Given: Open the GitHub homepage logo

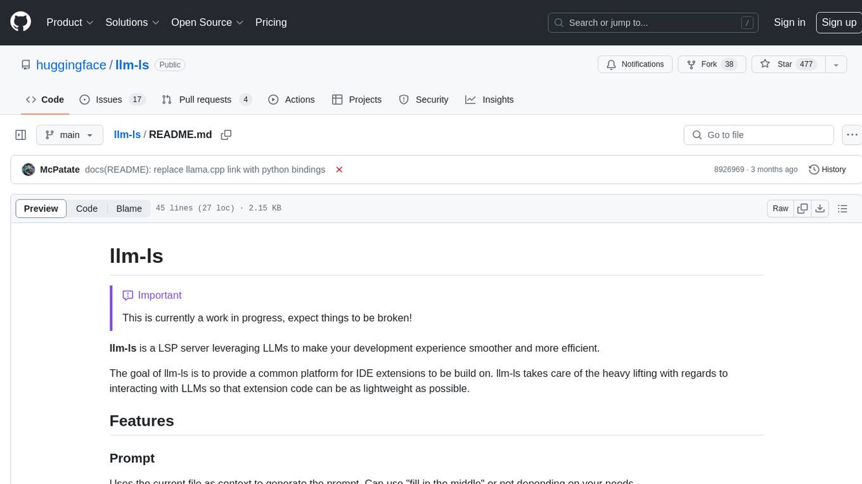Looking at the screenshot, I should click(20, 22).
